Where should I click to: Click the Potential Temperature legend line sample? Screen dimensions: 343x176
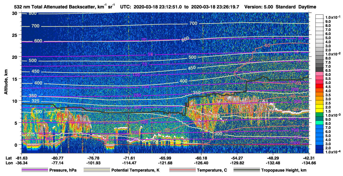click(x=97, y=170)
